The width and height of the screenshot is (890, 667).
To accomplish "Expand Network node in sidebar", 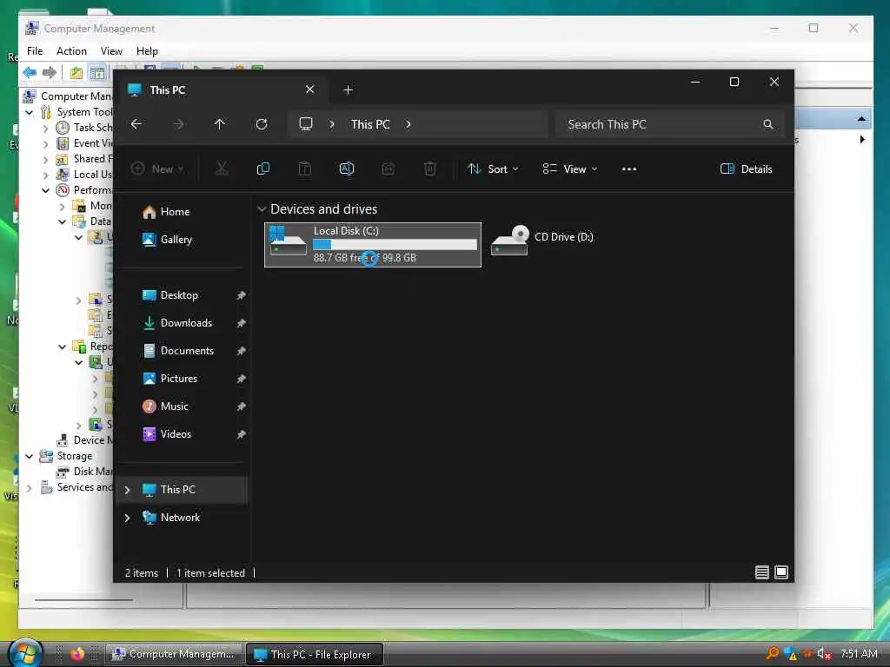I will (127, 518).
